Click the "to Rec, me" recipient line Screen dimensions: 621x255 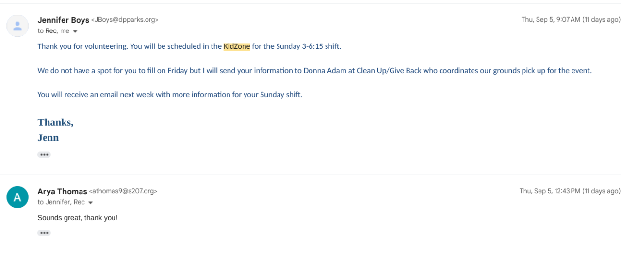(x=53, y=31)
